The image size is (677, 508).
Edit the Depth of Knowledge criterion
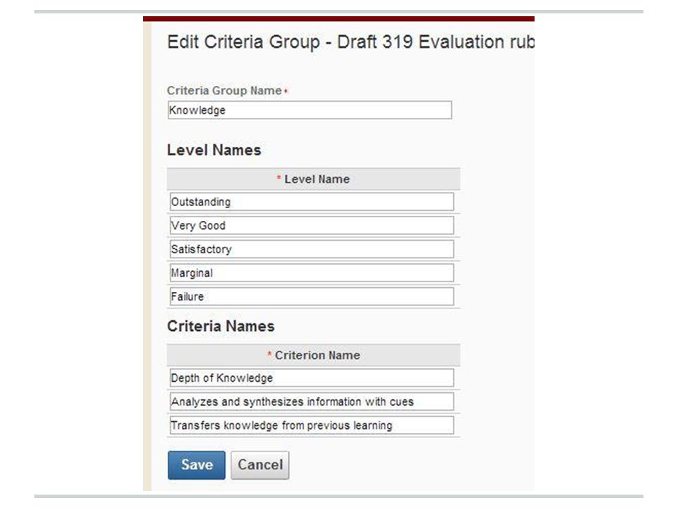coord(312,378)
